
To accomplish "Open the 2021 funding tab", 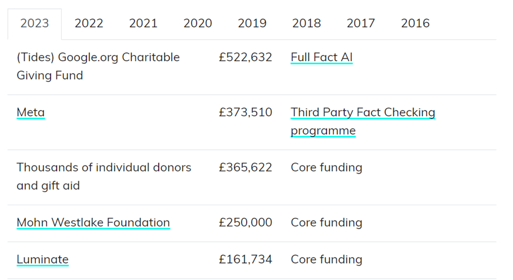I will (x=143, y=23).
